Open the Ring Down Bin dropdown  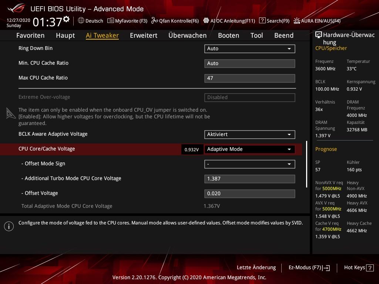(x=250, y=48)
